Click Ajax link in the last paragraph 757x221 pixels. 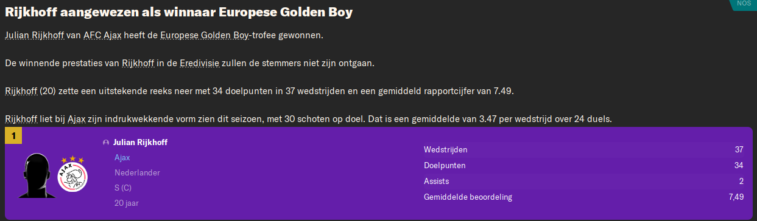pyautogui.click(x=76, y=119)
